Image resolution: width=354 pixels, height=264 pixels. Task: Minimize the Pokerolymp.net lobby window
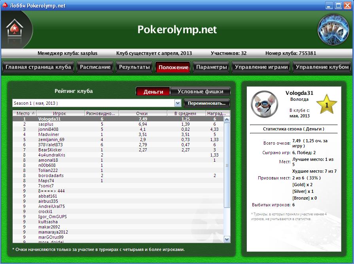click(329, 5)
